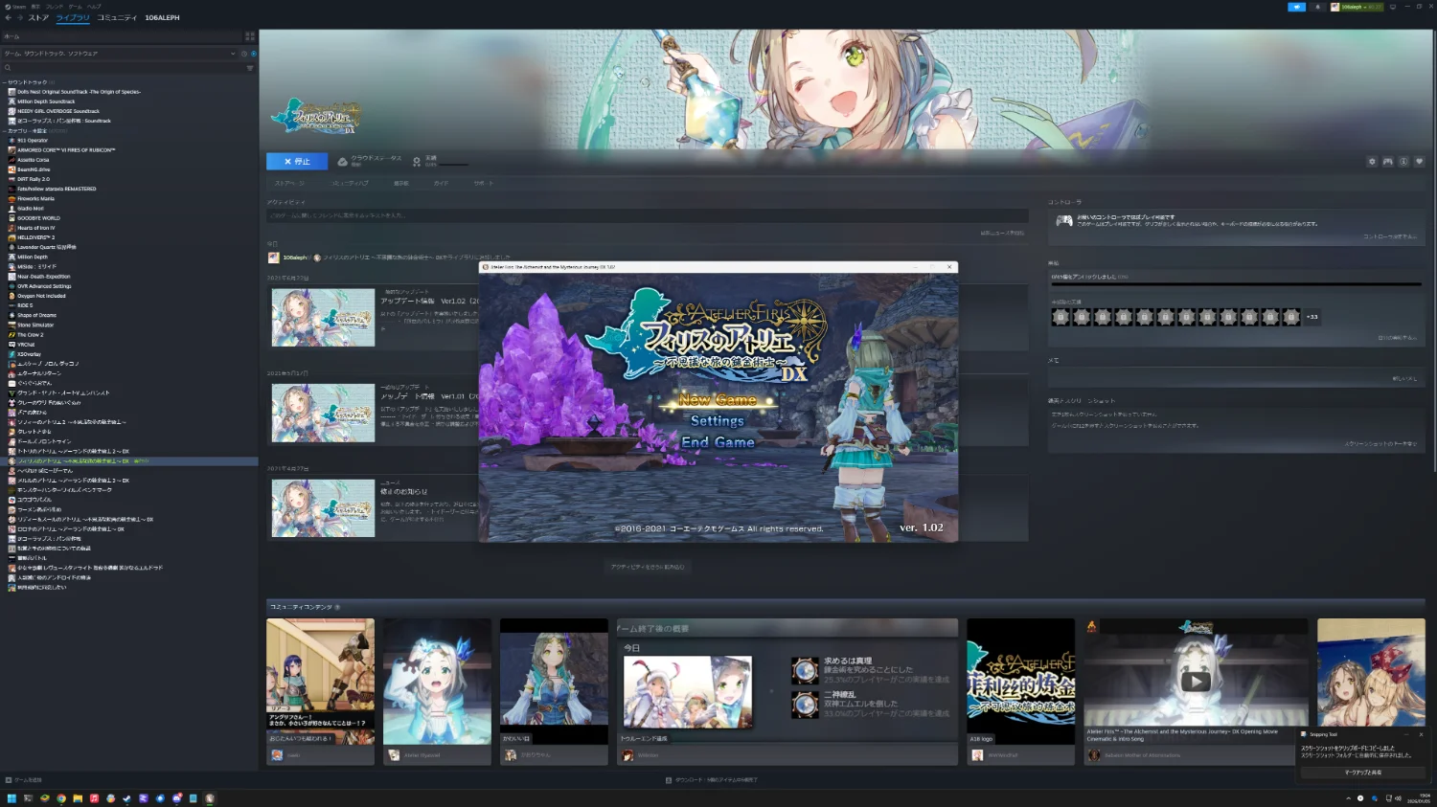Collapse the カテゴリー未設定 category
This screenshot has width=1437, height=807.
pos(5,130)
